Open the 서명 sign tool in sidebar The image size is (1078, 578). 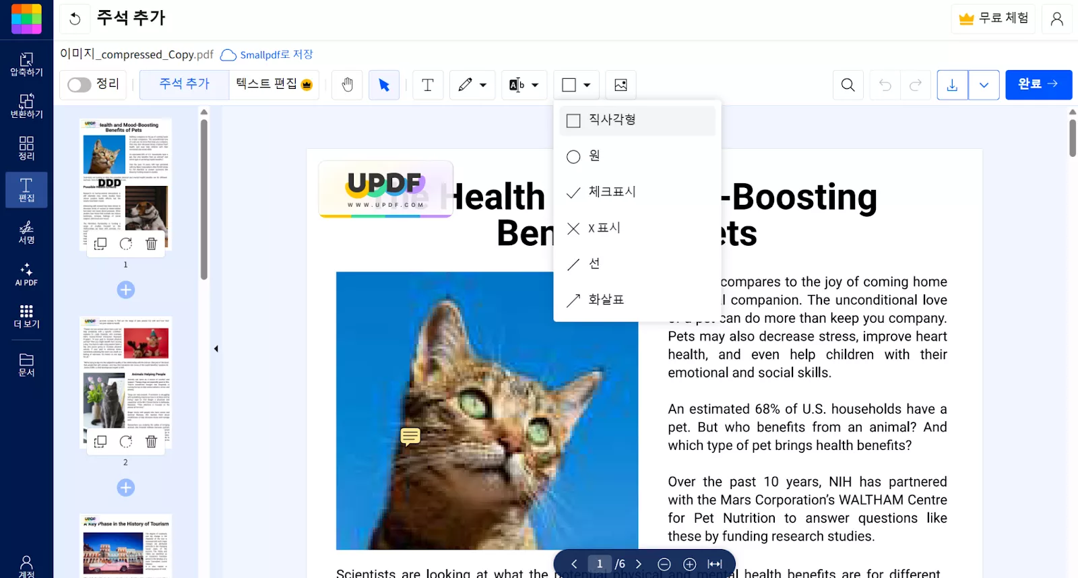coord(26,232)
